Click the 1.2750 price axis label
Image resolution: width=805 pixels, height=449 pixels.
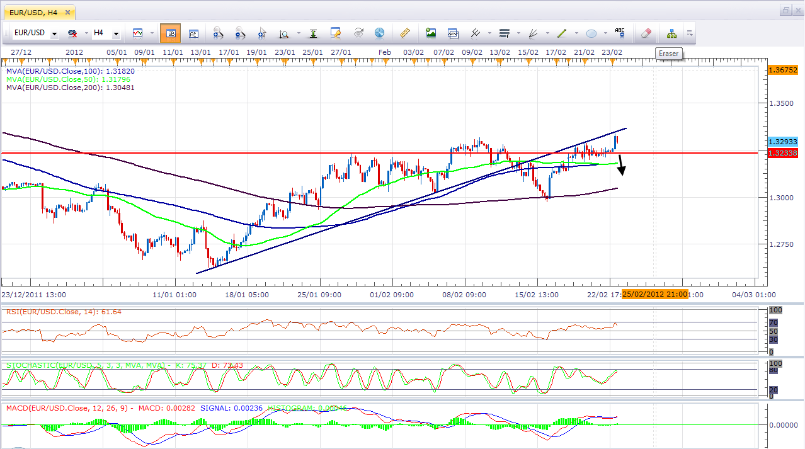point(782,244)
